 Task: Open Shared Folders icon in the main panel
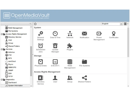84,79
